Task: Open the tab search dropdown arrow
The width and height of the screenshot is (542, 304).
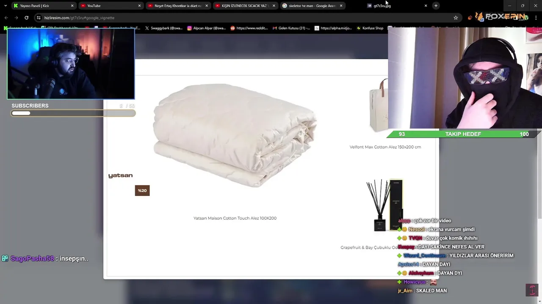Action: [x=6, y=6]
